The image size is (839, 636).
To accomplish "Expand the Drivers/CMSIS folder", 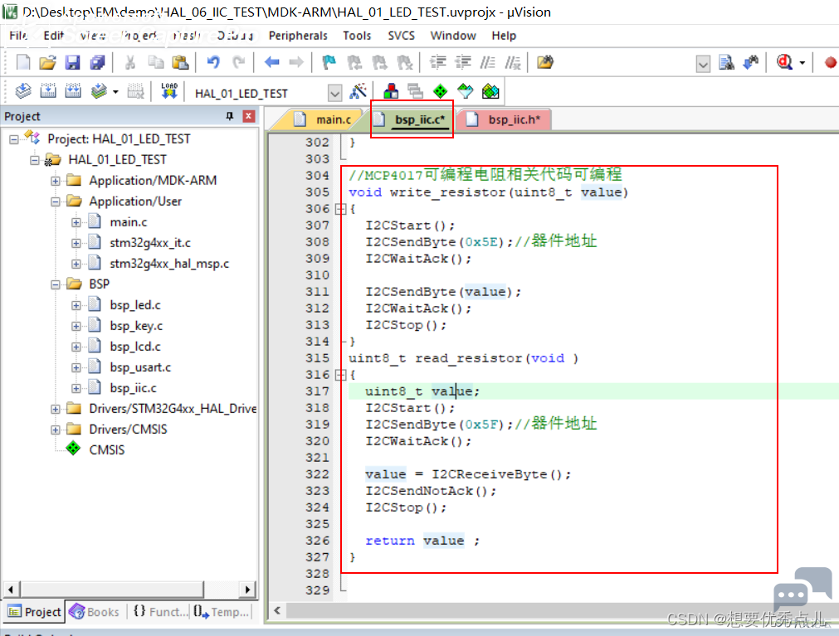I will [x=56, y=430].
